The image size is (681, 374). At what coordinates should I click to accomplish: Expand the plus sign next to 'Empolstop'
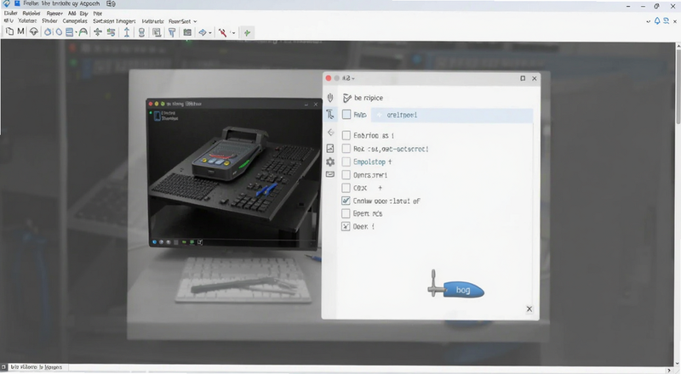click(x=390, y=161)
